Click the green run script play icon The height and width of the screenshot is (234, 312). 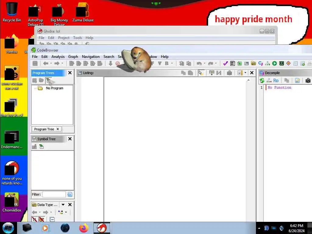pyautogui.click(x=275, y=63)
